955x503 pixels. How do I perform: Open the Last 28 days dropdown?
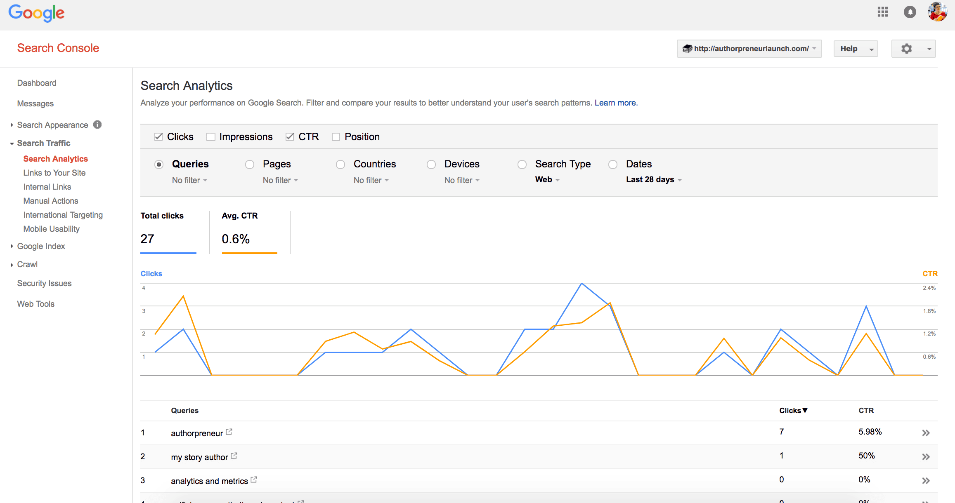[x=654, y=180]
